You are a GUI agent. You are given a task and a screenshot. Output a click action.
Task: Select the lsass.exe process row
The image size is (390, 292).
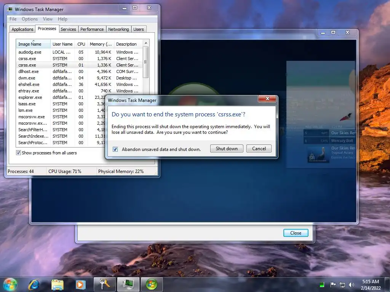61,104
